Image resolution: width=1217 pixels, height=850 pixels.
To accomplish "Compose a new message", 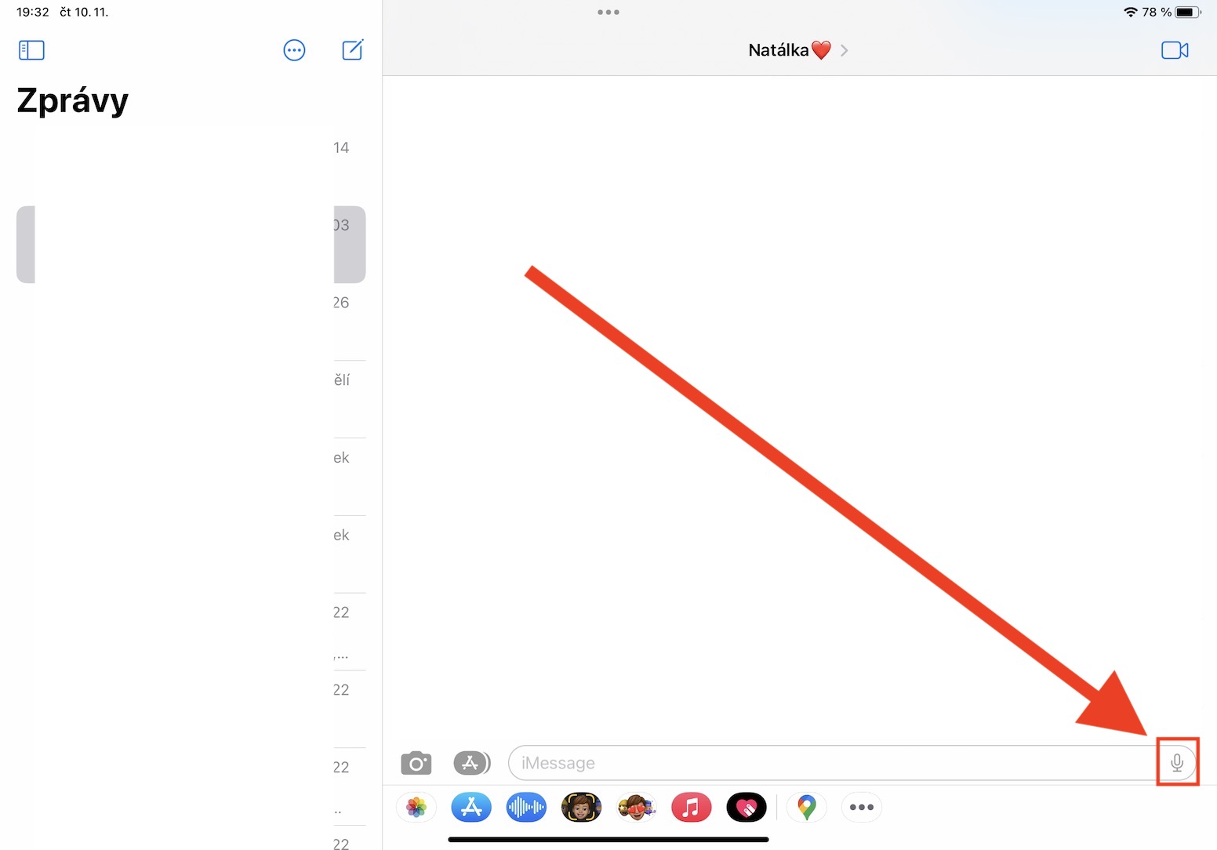I will click(353, 50).
